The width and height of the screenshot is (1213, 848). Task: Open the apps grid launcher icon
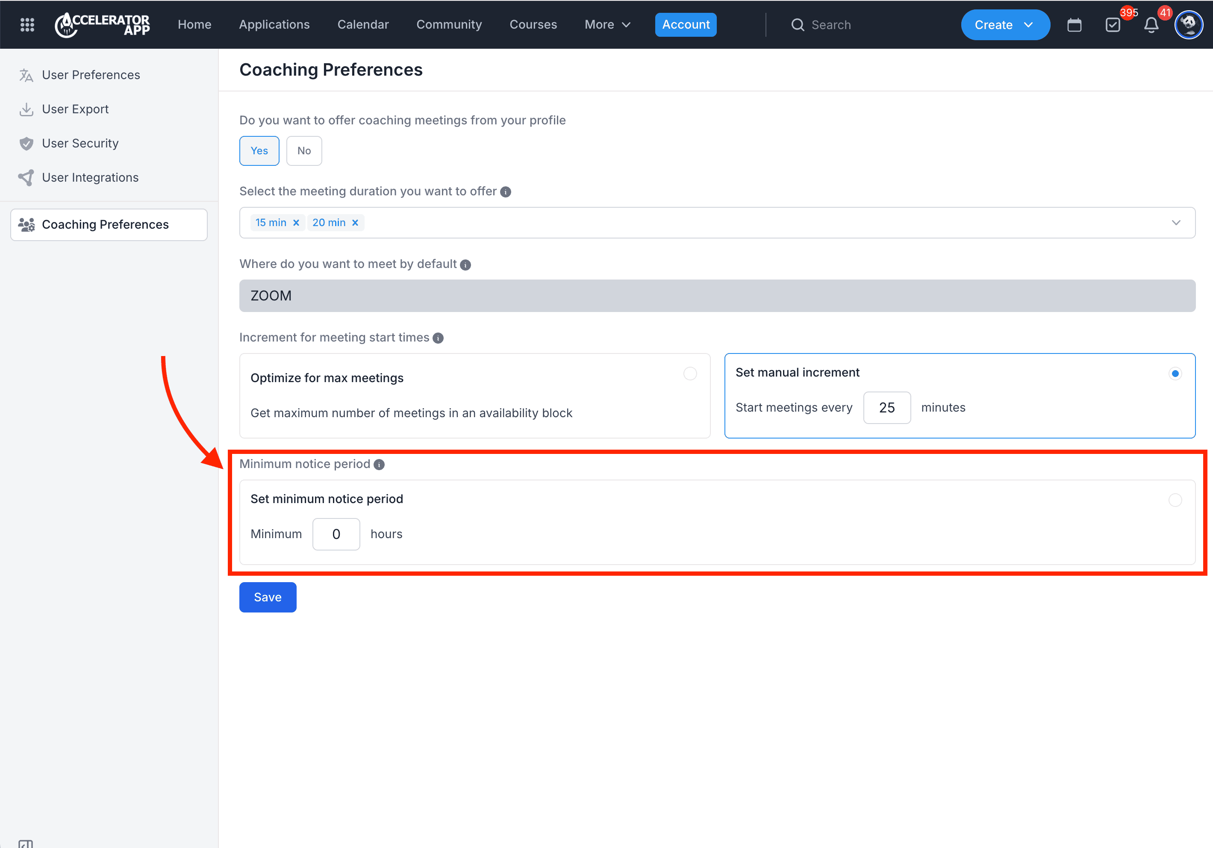tap(27, 25)
